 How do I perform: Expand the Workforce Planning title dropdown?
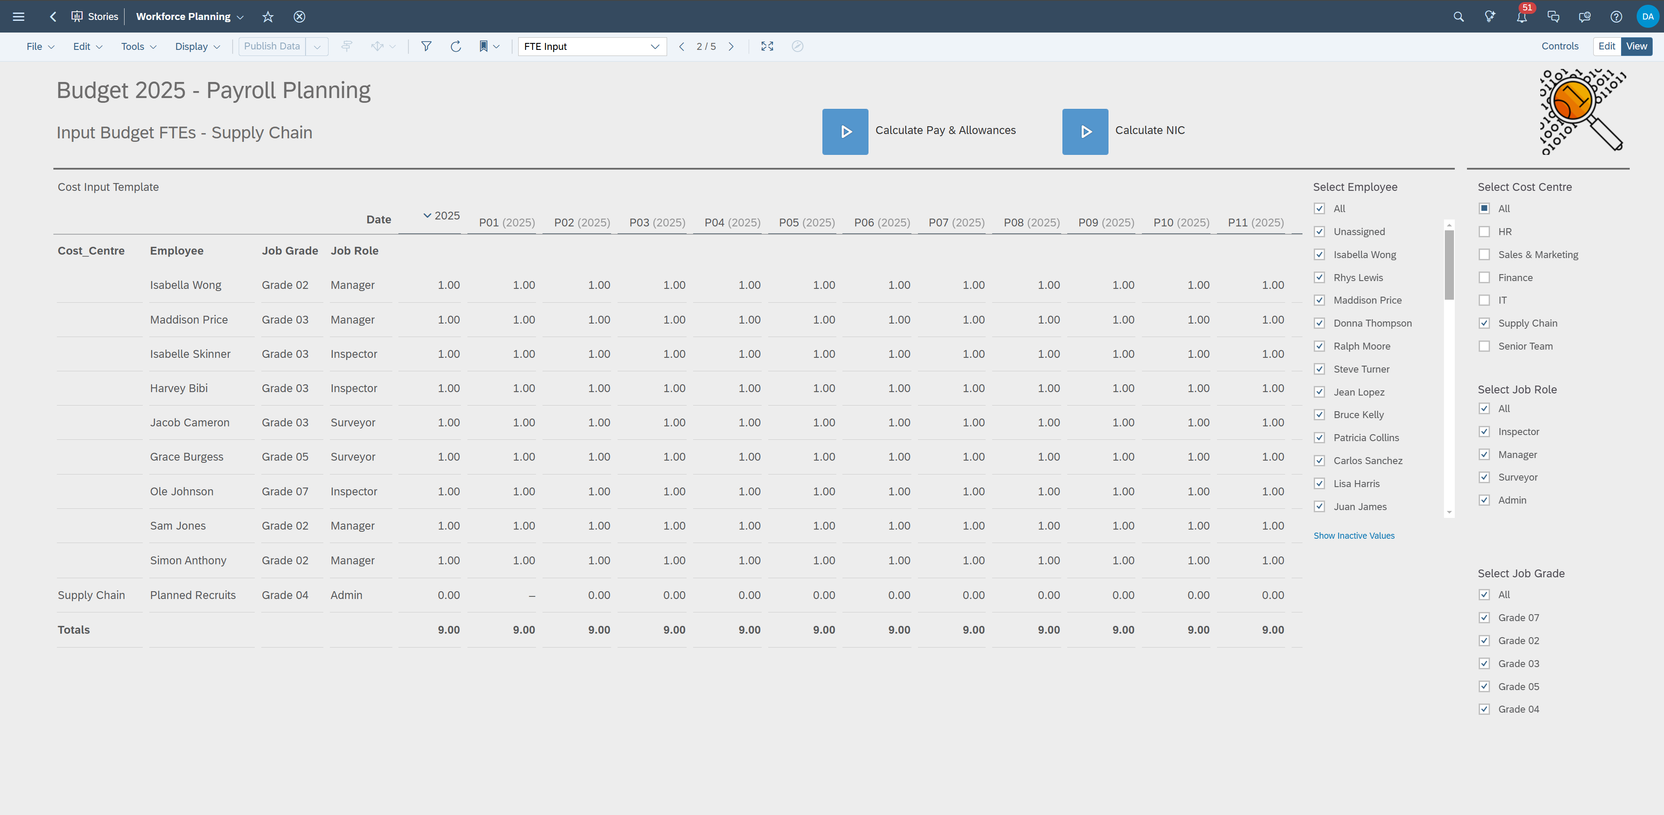(240, 17)
